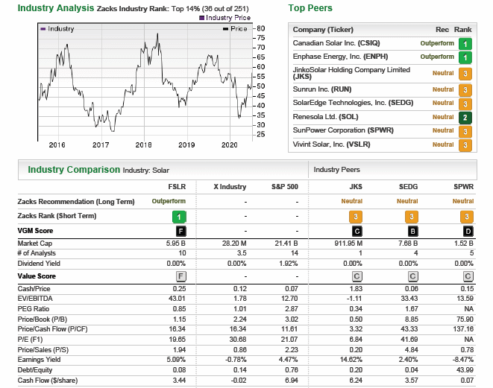The image size is (493, 388).
Task: Open JinkoSolar Holding Company Limited (JKS)
Action: pos(351,73)
